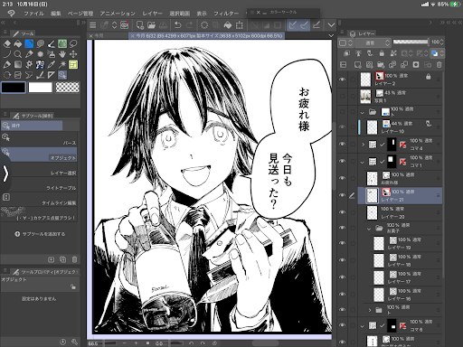The width and height of the screenshot is (463, 347).
Task: Click the Redo arrow in command bar
Action: [x=189, y=25]
